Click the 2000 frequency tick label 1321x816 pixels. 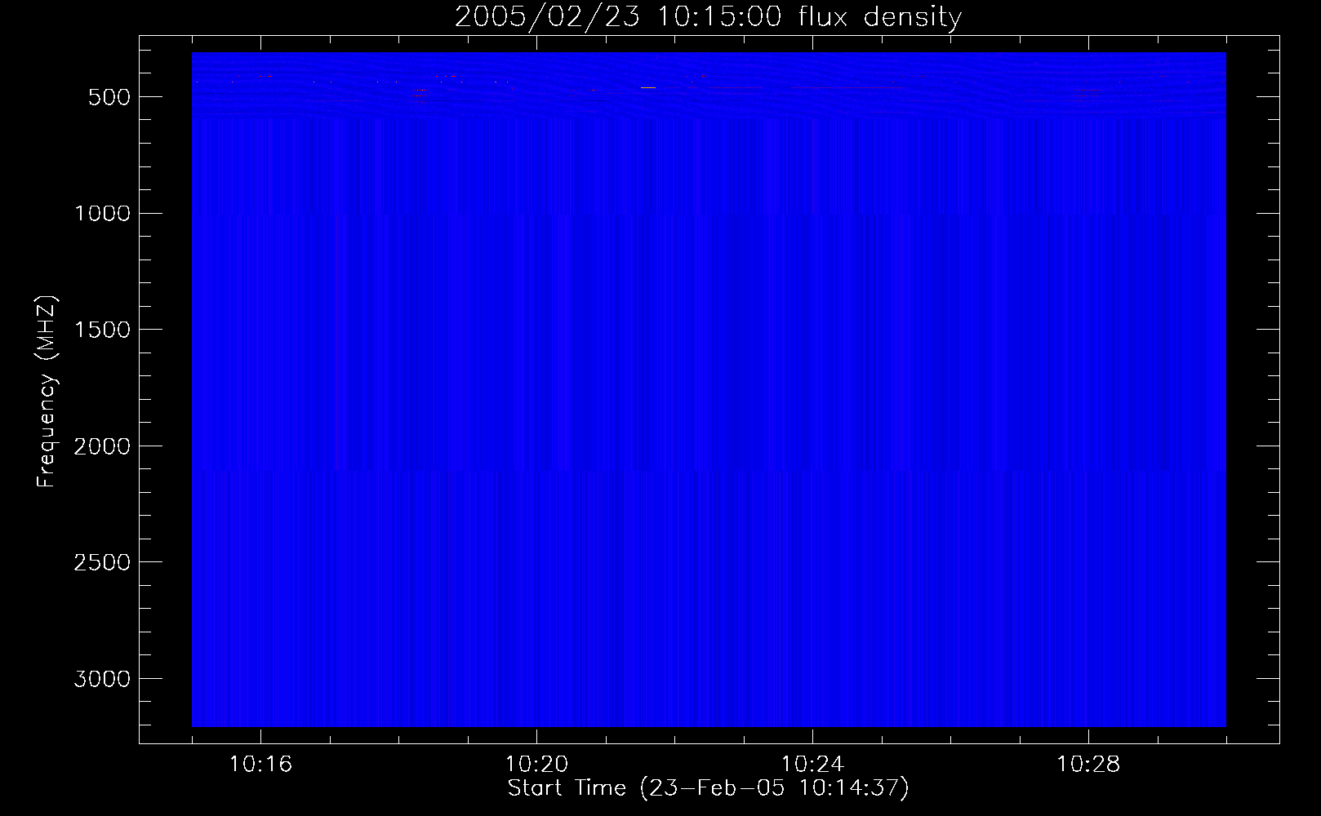click(102, 447)
